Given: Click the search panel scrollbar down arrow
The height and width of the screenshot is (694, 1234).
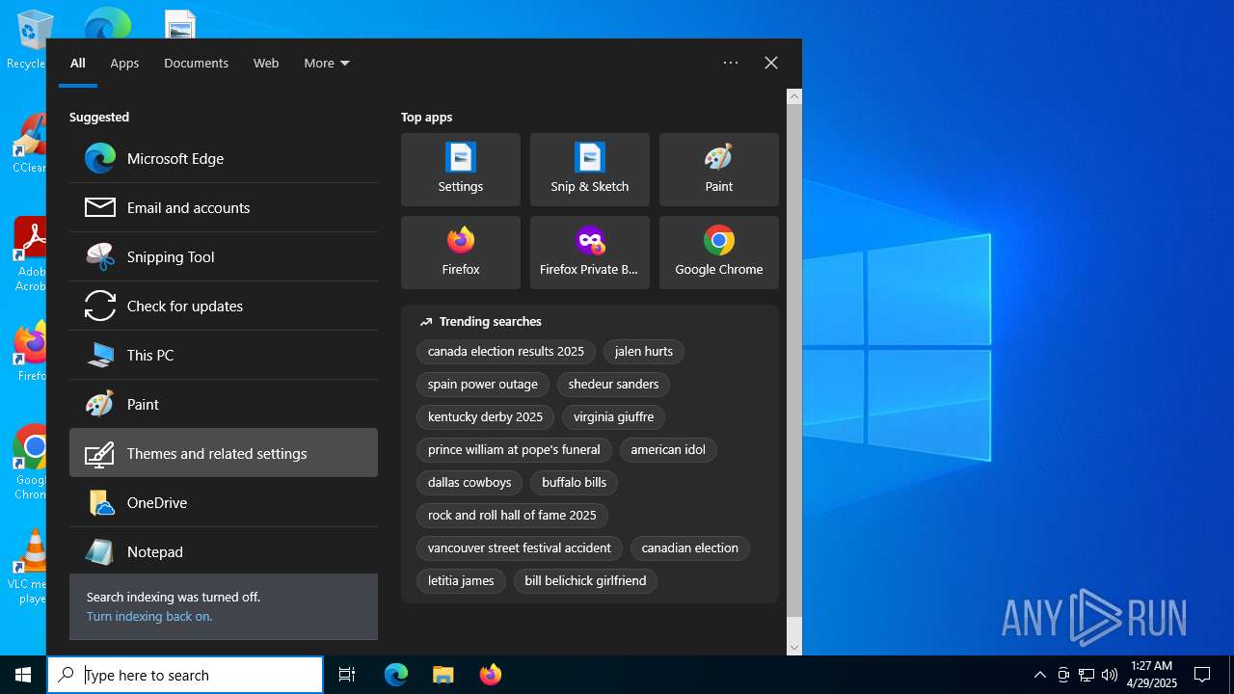Looking at the screenshot, I should point(794,648).
